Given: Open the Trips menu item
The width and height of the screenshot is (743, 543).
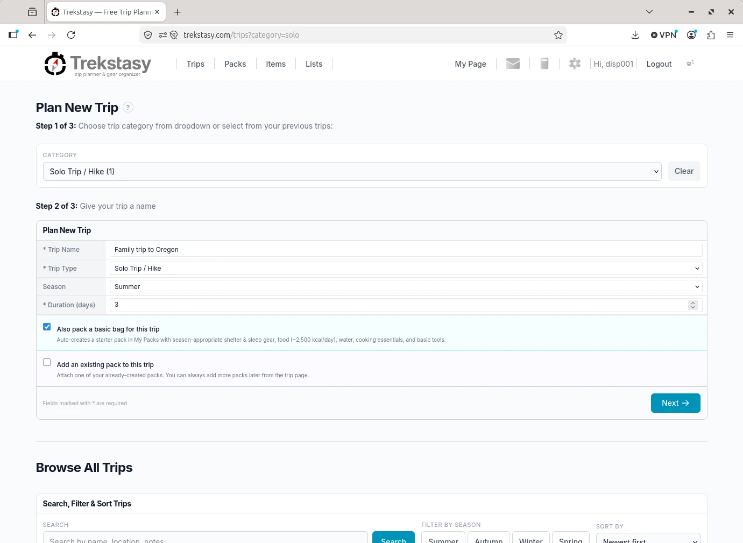Looking at the screenshot, I should (195, 64).
